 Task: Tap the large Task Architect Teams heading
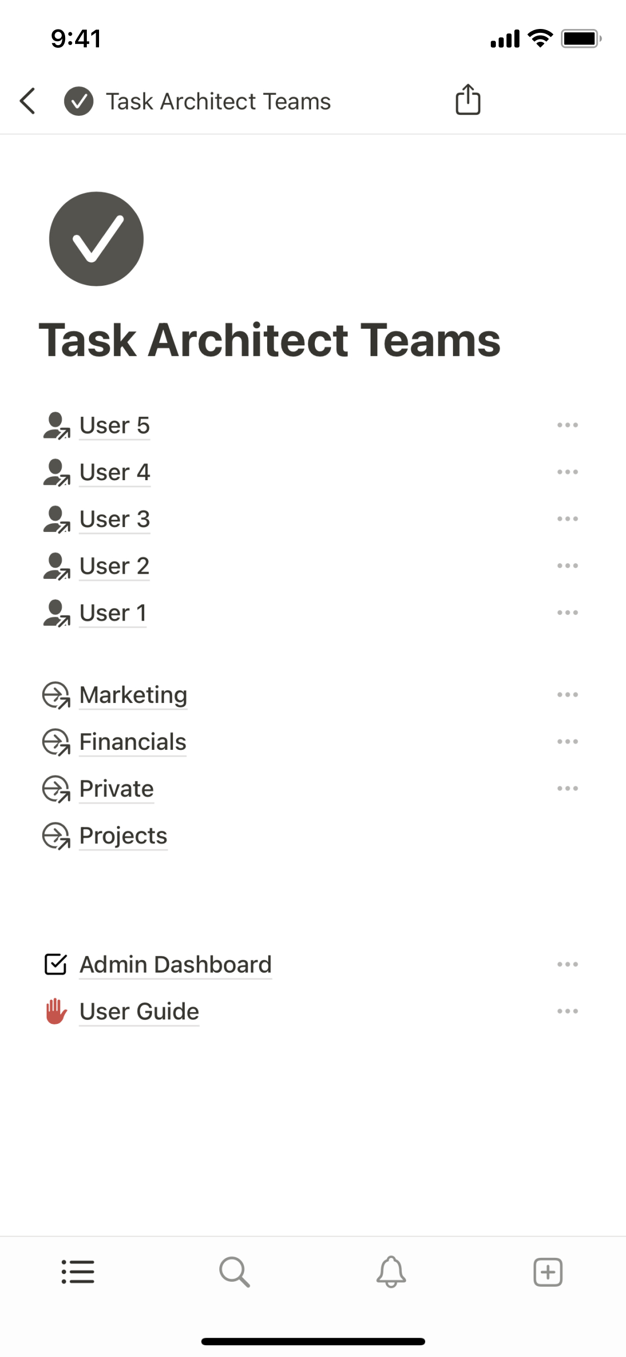point(269,340)
